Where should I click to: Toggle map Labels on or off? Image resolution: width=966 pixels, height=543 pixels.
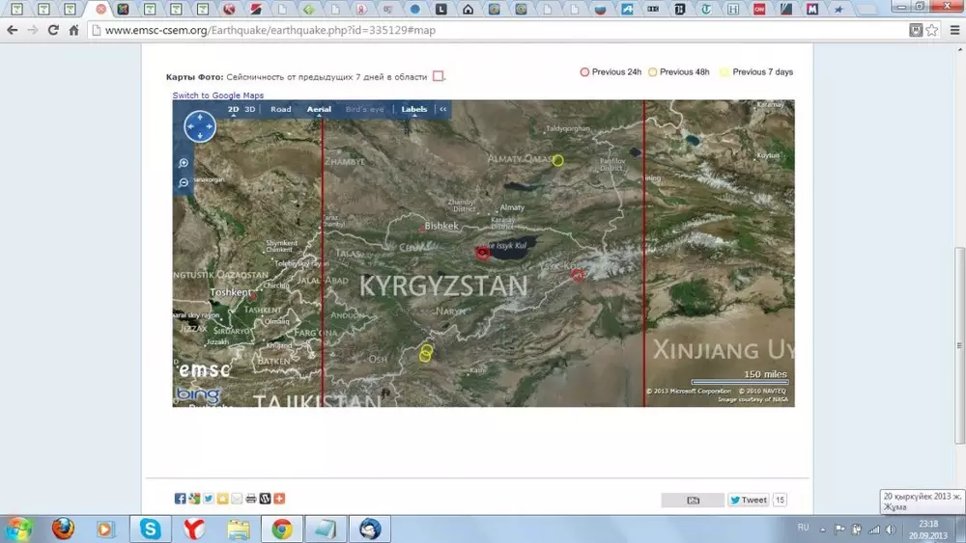pyautogui.click(x=413, y=110)
